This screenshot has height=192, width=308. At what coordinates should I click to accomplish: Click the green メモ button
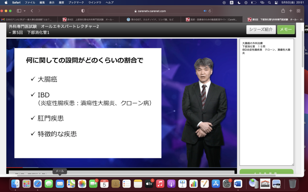[286, 29]
